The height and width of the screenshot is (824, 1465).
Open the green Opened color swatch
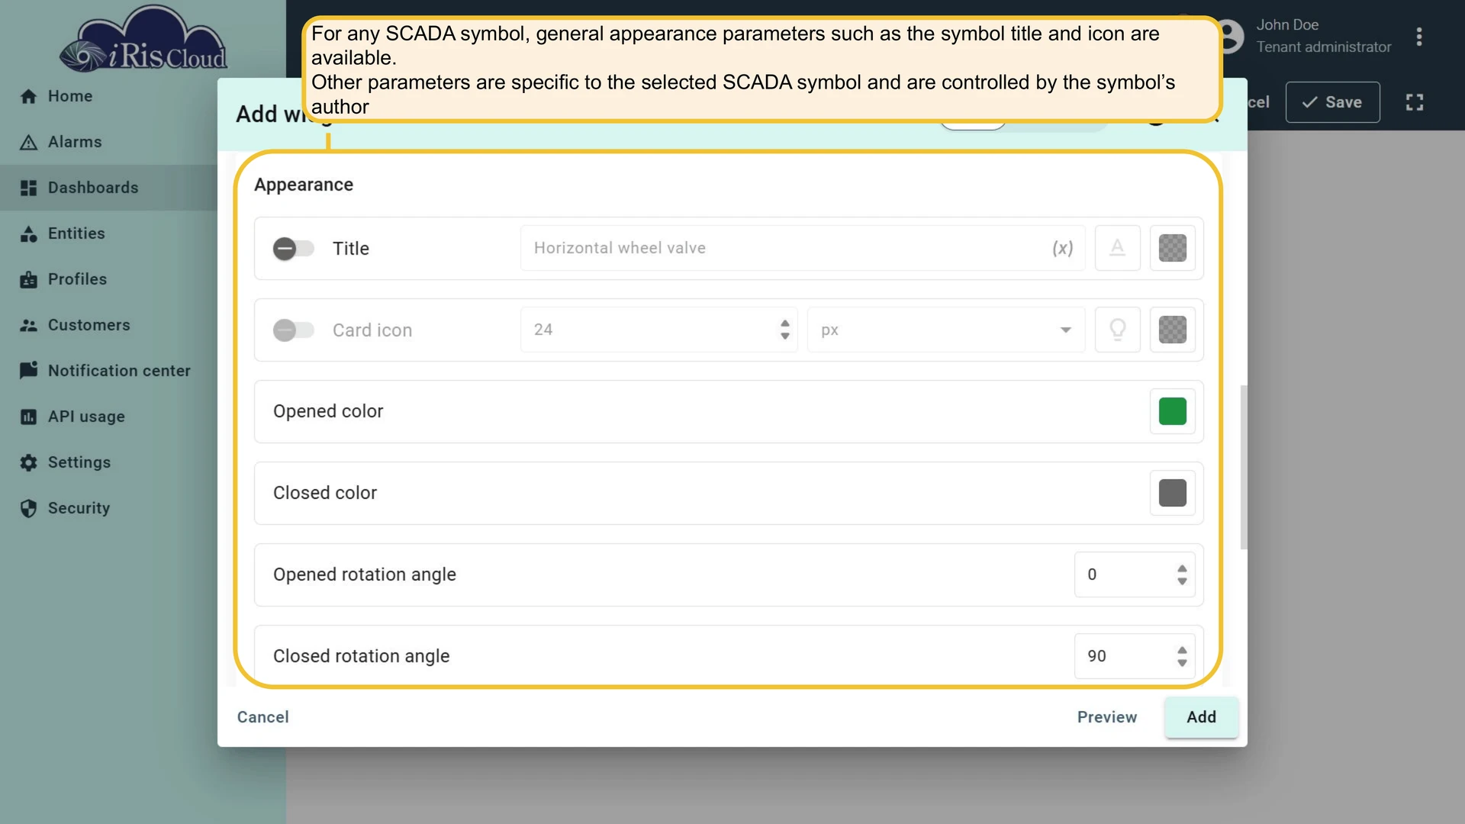(1172, 411)
